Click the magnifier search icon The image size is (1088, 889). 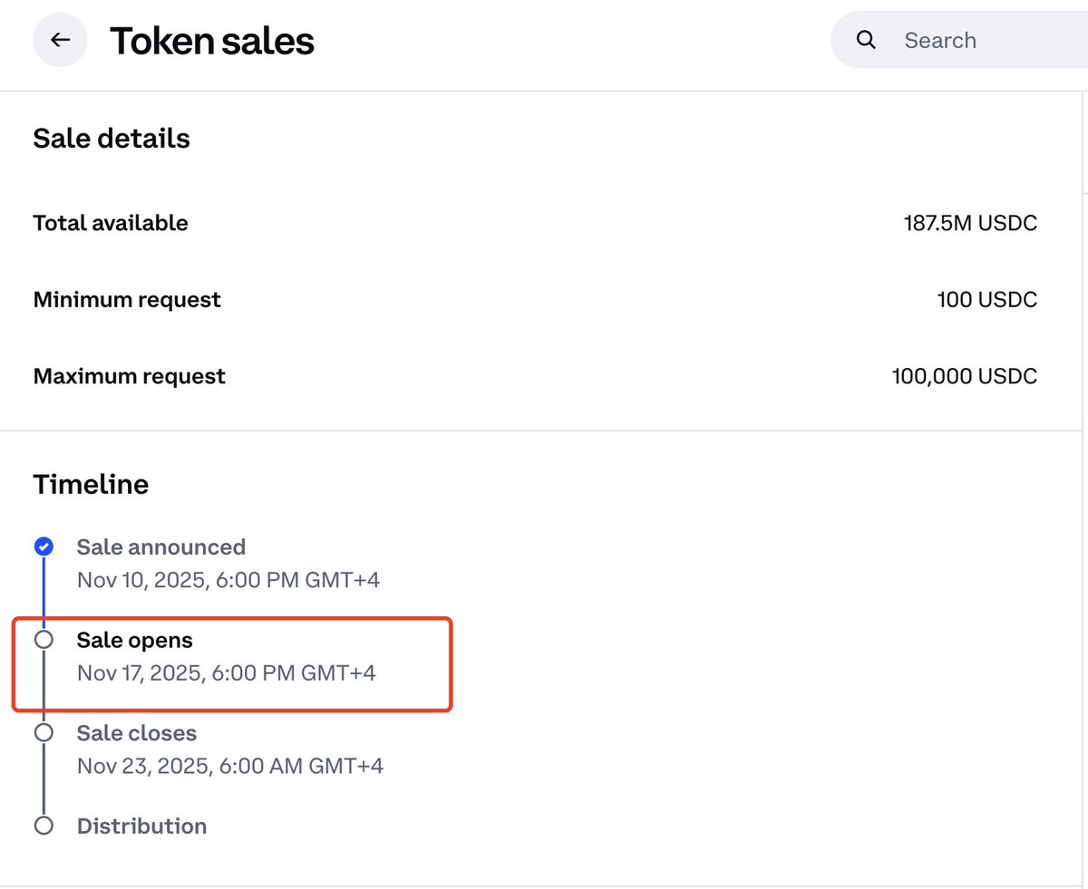866,40
